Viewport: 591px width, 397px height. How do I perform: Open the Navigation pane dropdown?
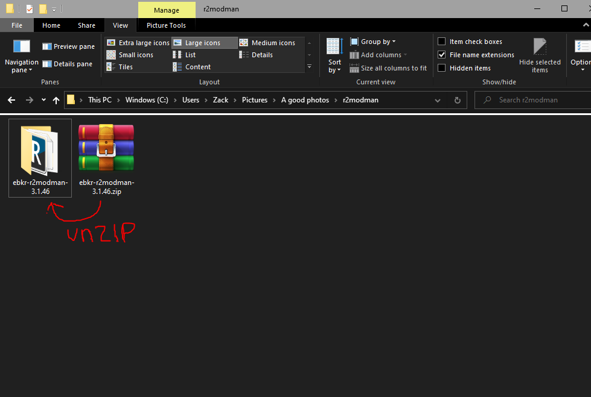point(22,55)
